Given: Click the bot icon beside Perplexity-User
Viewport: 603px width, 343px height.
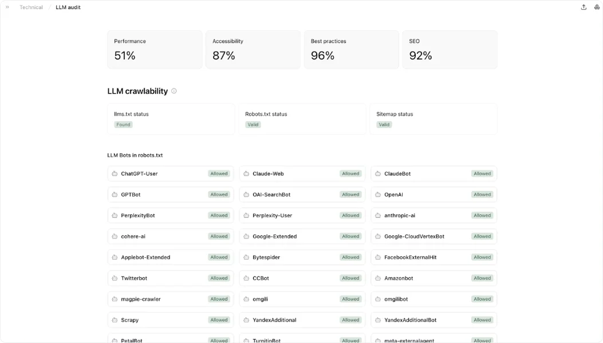Looking at the screenshot, I should point(246,216).
